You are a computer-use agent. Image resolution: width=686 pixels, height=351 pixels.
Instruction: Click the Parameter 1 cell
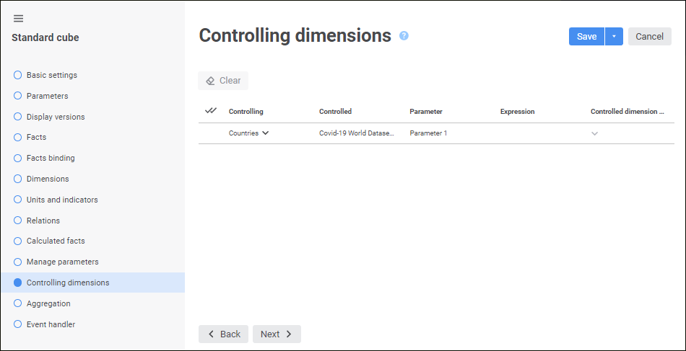click(x=428, y=133)
